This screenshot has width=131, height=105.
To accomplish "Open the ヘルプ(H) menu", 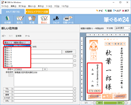I will coord(65,6).
